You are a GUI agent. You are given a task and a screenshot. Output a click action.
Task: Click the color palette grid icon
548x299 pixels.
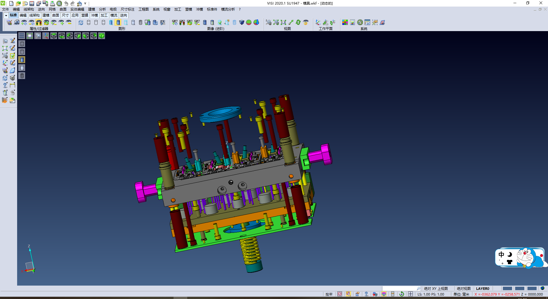point(345,22)
